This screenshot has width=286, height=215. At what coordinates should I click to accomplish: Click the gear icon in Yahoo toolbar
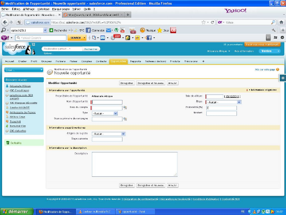tap(282, 37)
